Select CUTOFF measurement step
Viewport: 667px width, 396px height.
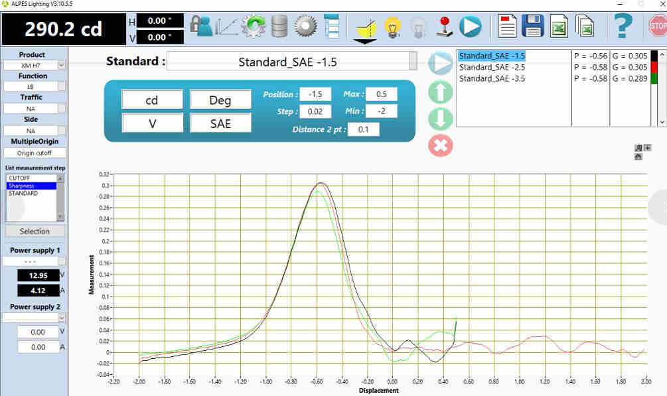click(32, 178)
